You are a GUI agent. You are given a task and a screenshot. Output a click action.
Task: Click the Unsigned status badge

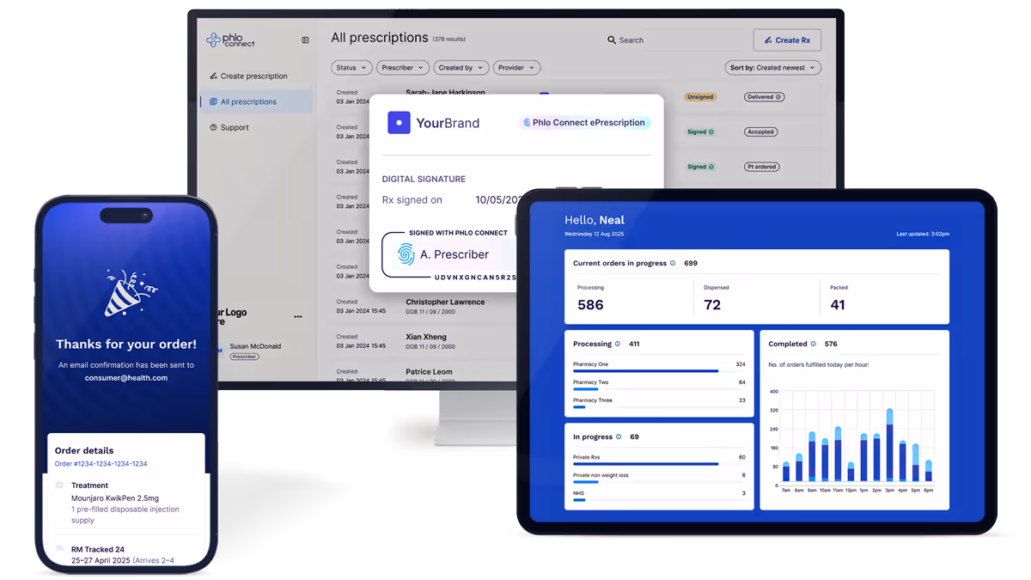pos(700,97)
